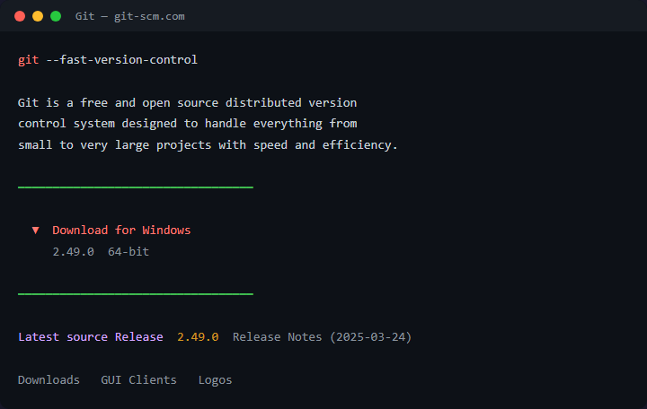Click the Git — git-scm.com window title
Image resolution: width=647 pixels, height=409 pixels.
pyautogui.click(x=130, y=16)
